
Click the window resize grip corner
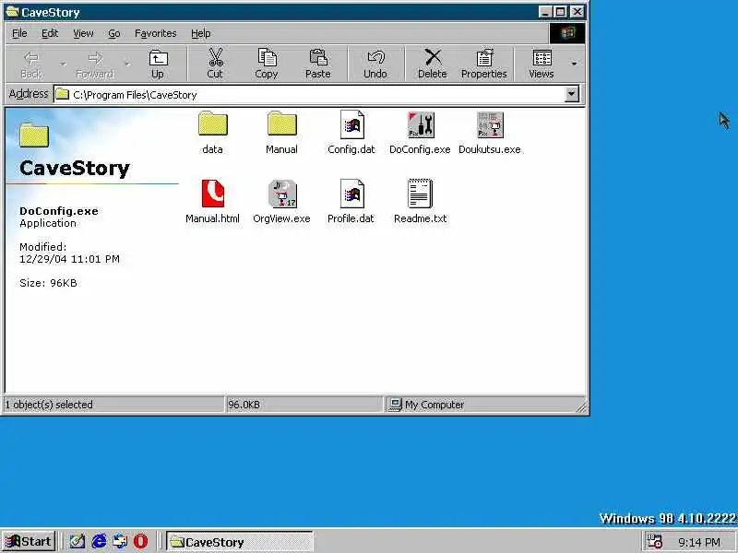[581, 407]
